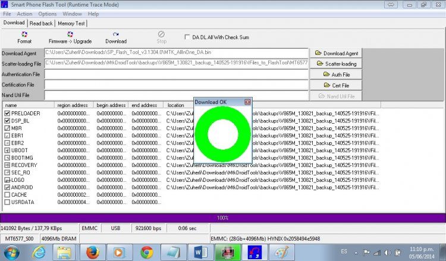Uncheck the PRELOADER partition
Image resolution: width=446 pixels, height=261 pixels.
(7, 113)
